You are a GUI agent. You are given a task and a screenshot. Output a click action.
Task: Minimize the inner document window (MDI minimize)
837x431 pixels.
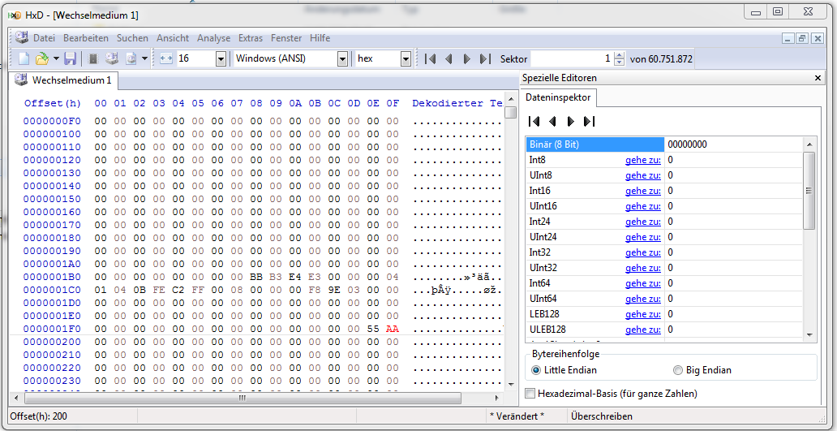pyautogui.click(x=788, y=38)
